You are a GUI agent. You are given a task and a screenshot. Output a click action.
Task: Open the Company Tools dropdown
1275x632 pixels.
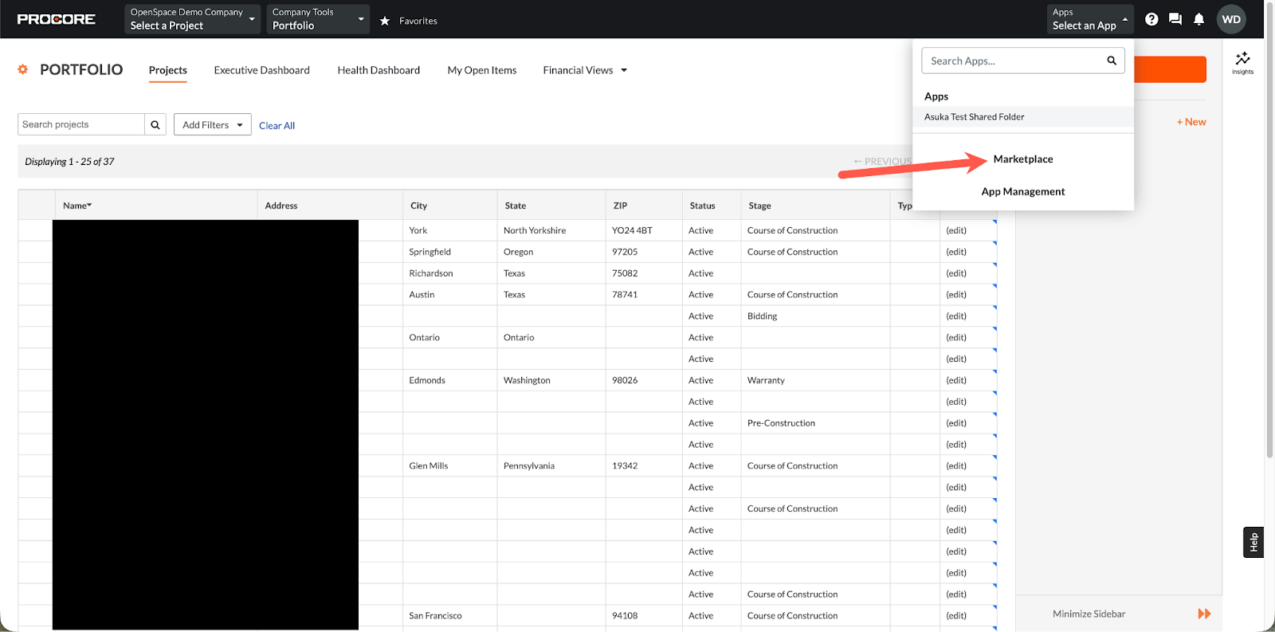pyautogui.click(x=317, y=19)
